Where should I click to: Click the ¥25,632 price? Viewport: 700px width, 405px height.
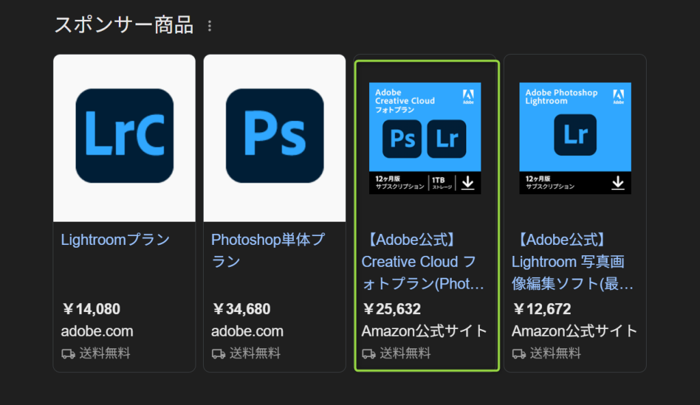(392, 309)
